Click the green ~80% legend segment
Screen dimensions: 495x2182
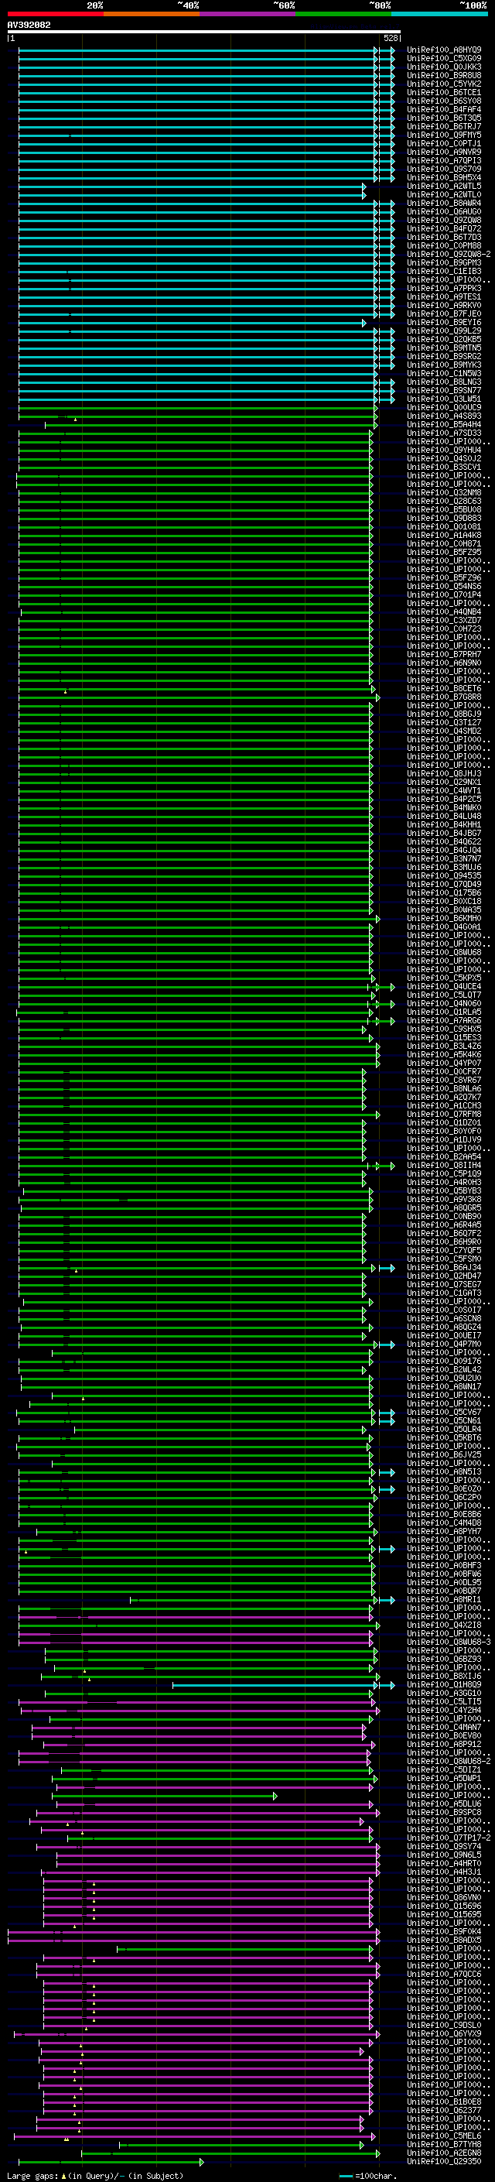[343, 14]
